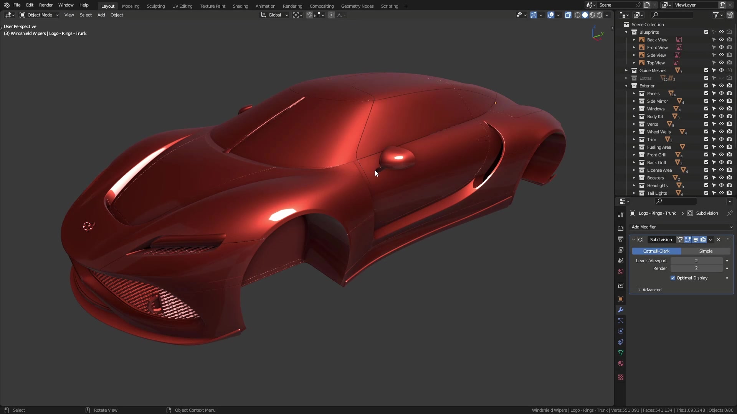737x414 pixels.
Task: Uncheck Exterior collection exclude checkbox
Action: coord(706,86)
